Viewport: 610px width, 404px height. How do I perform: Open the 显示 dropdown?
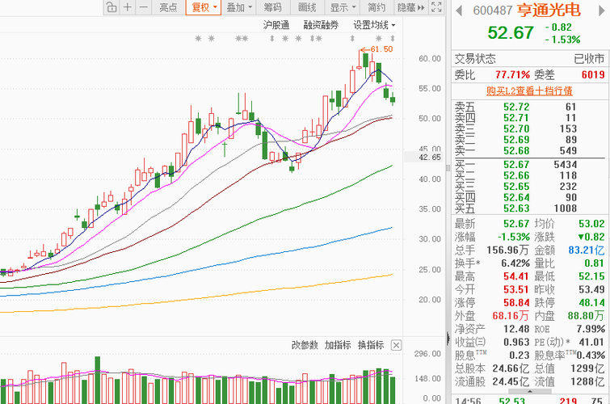click(343, 7)
